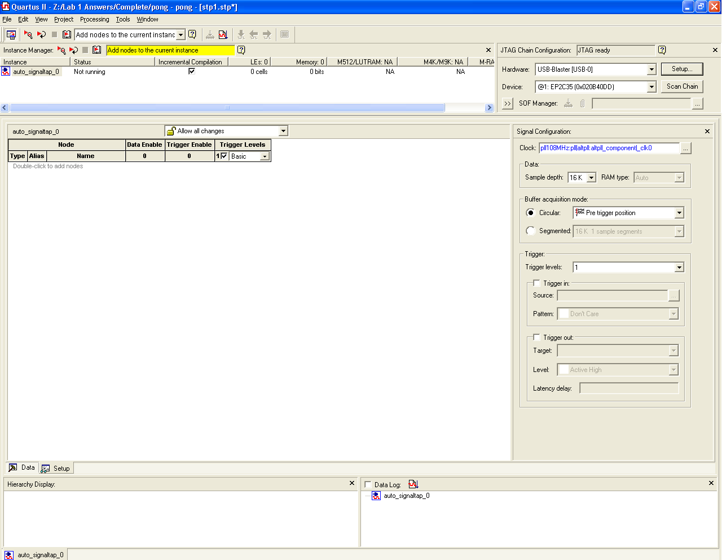The height and width of the screenshot is (560, 722).
Task: Click Autorun Analysis icon in main toolbar
Action: click(41, 34)
